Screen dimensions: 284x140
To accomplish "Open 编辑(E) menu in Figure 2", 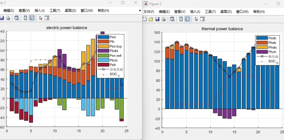I will pyautogui.click(x=164, y=12).
